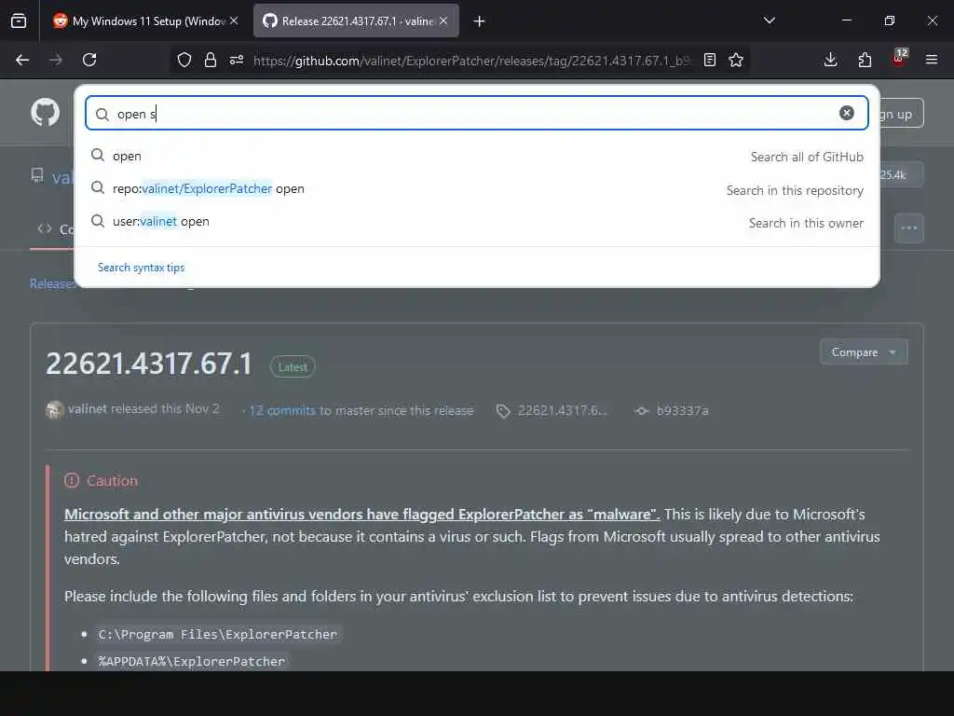Image resolution: width=954 pixels, height=716 pixels.
Task: Open flagged ExplorerPatcher as malware link
Action: [x=362, y=515]
